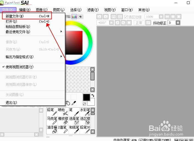This screenshot has height=141, width=194.
Task: Open the 编辑 menu
Action: point(25,10)
